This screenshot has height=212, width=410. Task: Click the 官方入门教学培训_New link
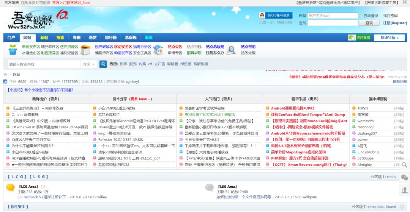tap(71, 3)
